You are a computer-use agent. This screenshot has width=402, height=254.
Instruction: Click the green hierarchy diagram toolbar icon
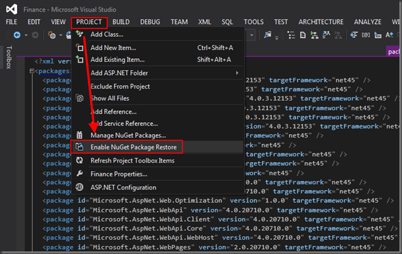coord(314,35)
